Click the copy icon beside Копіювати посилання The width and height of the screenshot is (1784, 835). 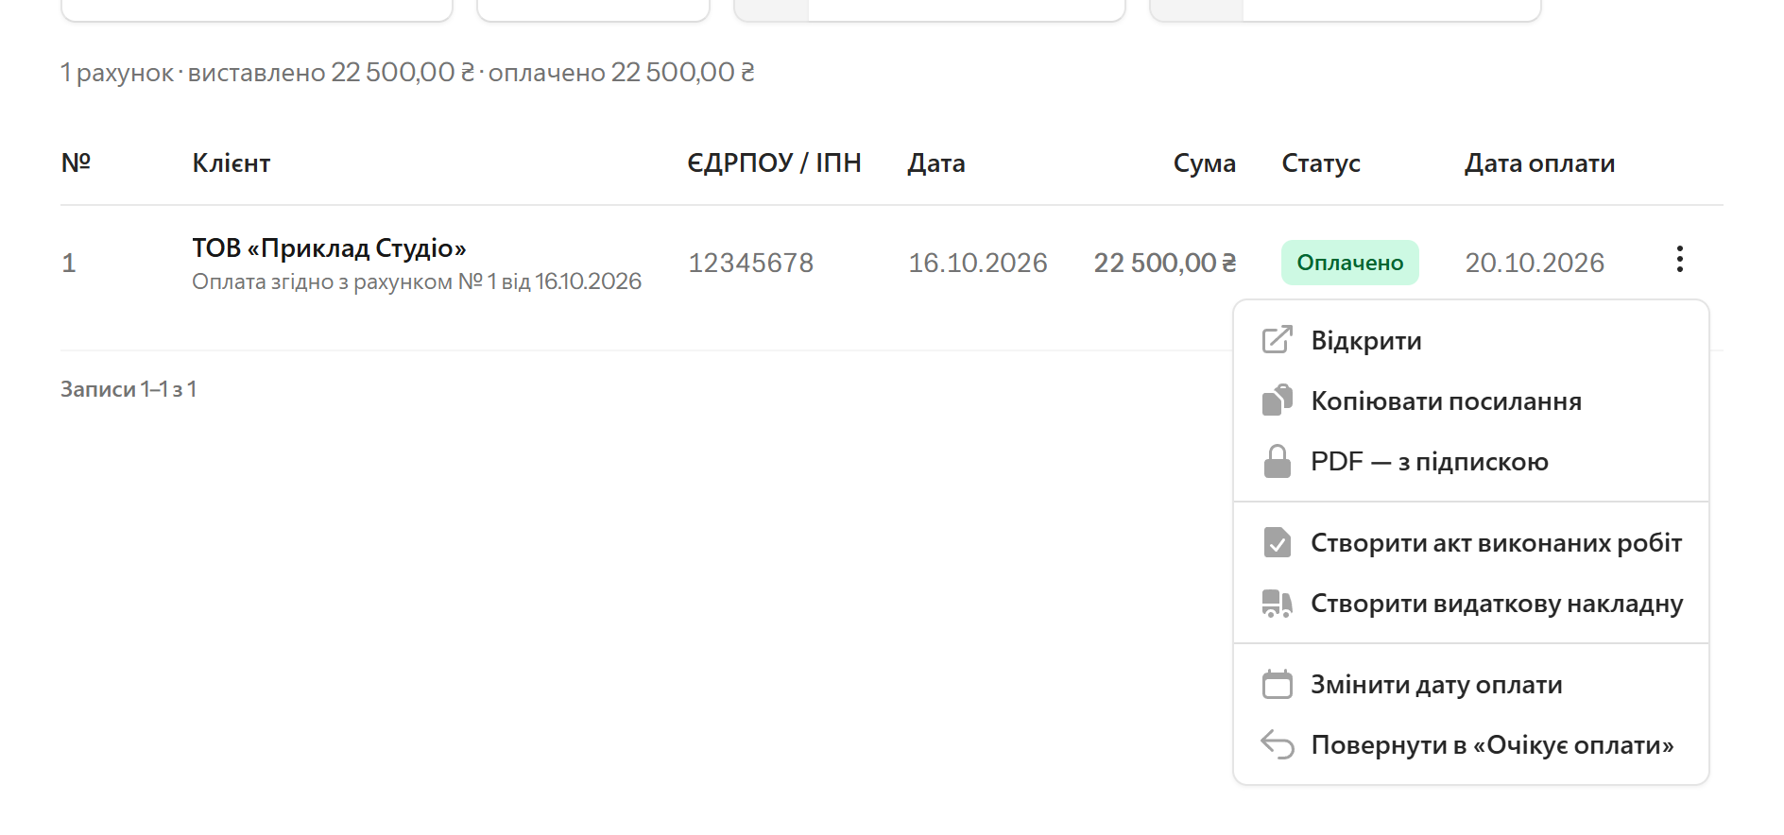(1278, 400)
